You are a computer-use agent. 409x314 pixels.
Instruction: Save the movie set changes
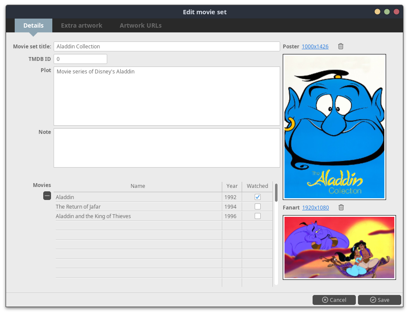(x=379, y=300)
